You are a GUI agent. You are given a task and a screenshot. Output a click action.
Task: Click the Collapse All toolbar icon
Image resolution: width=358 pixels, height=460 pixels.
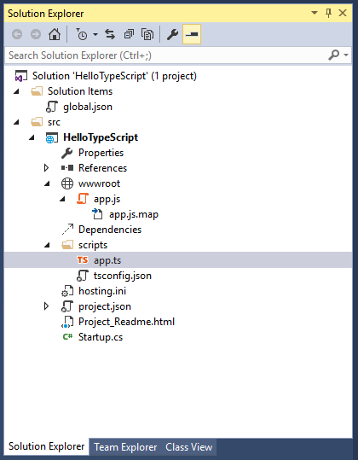pos(129,34)
